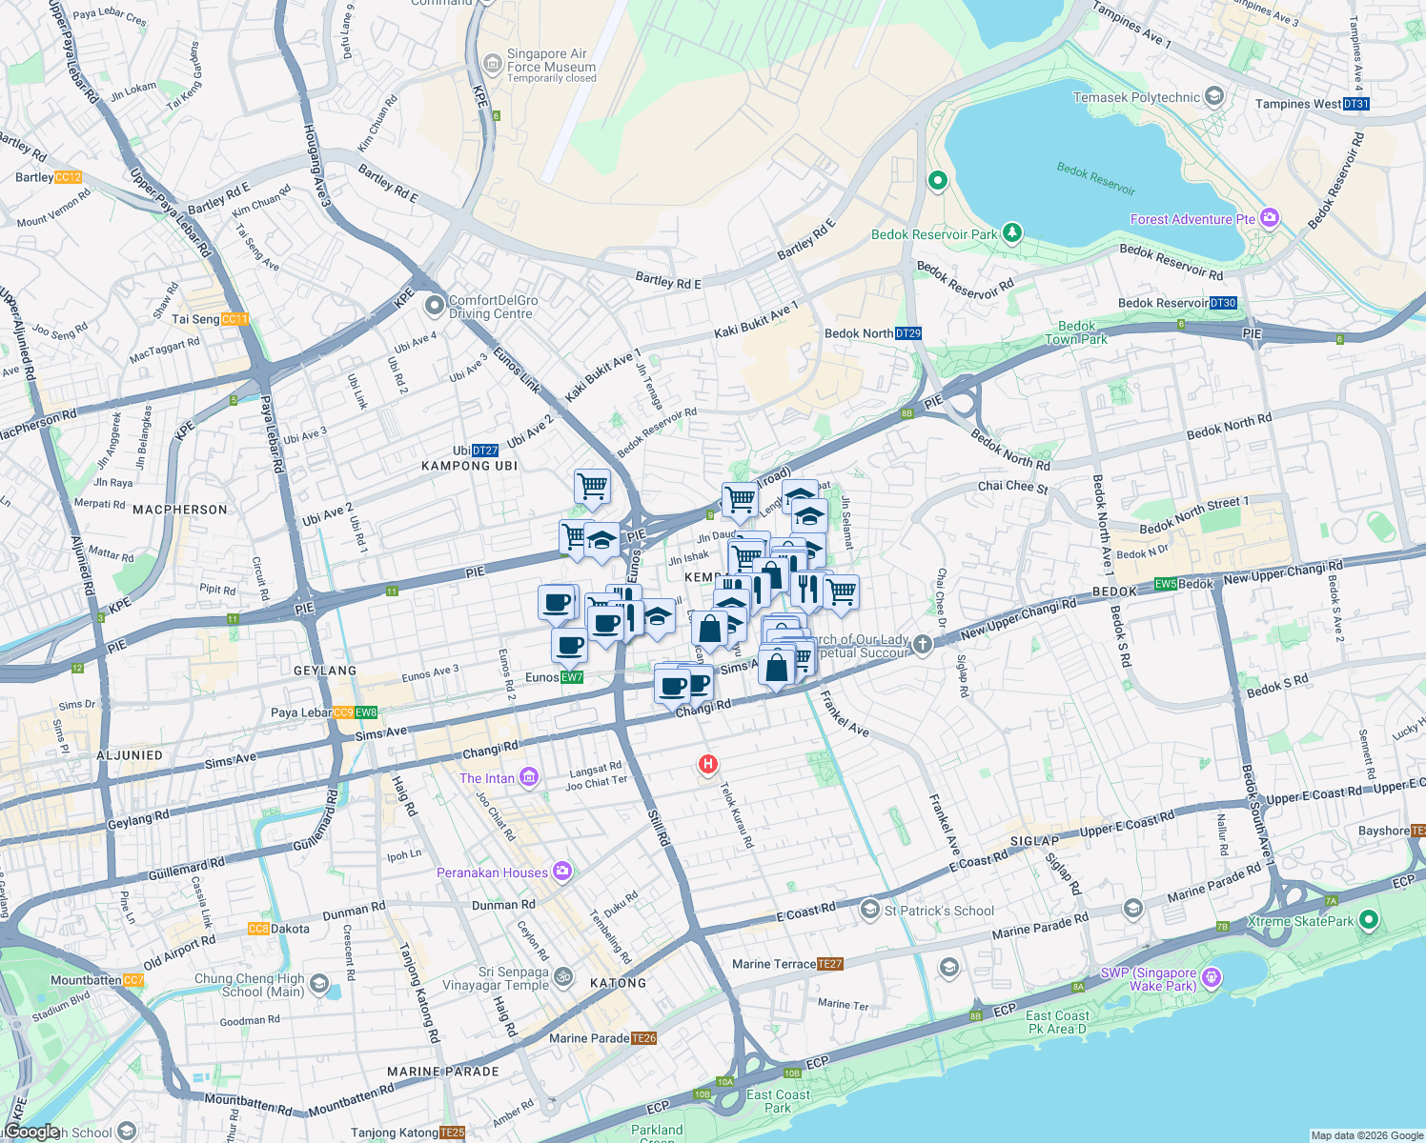This screenshot has height=1143, width=1426.
Task: Select the Joo Chiat Ter road label
Action: 597,783
